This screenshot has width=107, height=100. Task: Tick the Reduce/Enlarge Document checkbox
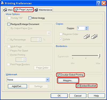[9, 24]
